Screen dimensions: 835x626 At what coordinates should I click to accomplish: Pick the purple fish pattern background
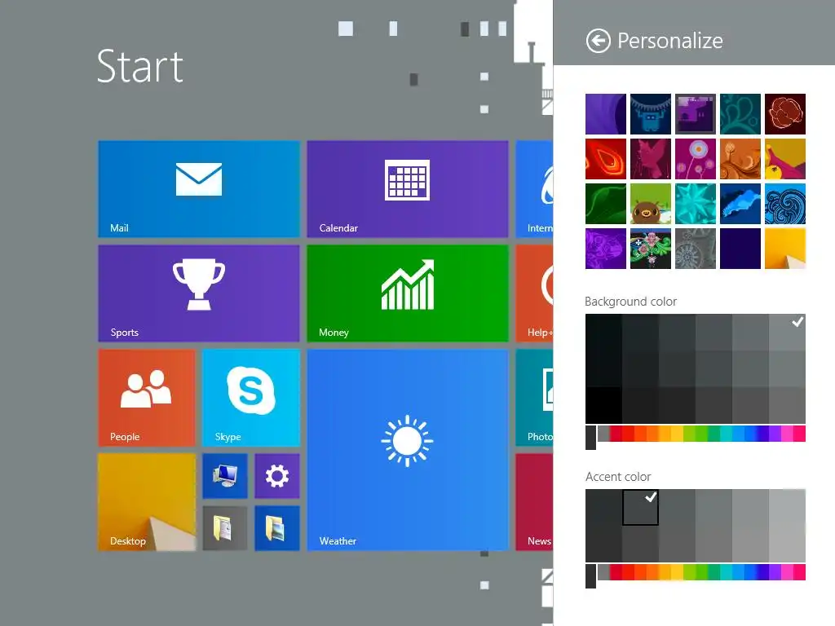coord(606,249)
